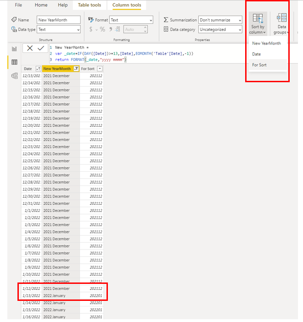The width and height of the screenshot is (303, 322).
Task: Click the decimal places icon
Action: point(118,29)
